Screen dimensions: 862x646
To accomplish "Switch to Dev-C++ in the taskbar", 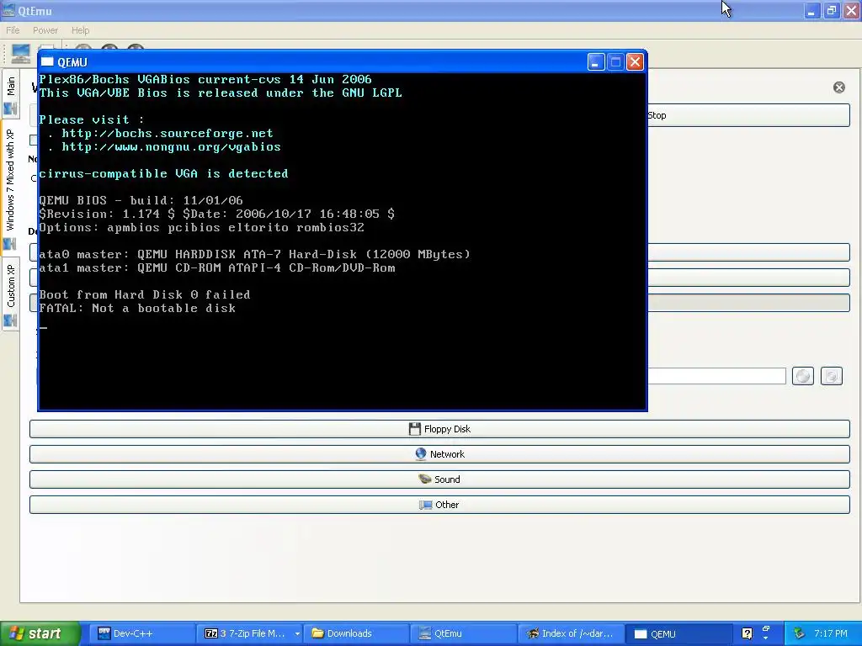I will (141, 633).
